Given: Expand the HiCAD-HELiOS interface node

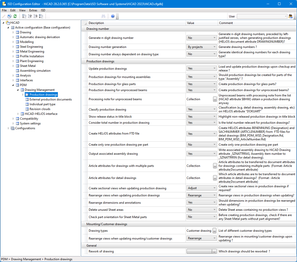Looking at the screenshot, I should tap(18, 114).
